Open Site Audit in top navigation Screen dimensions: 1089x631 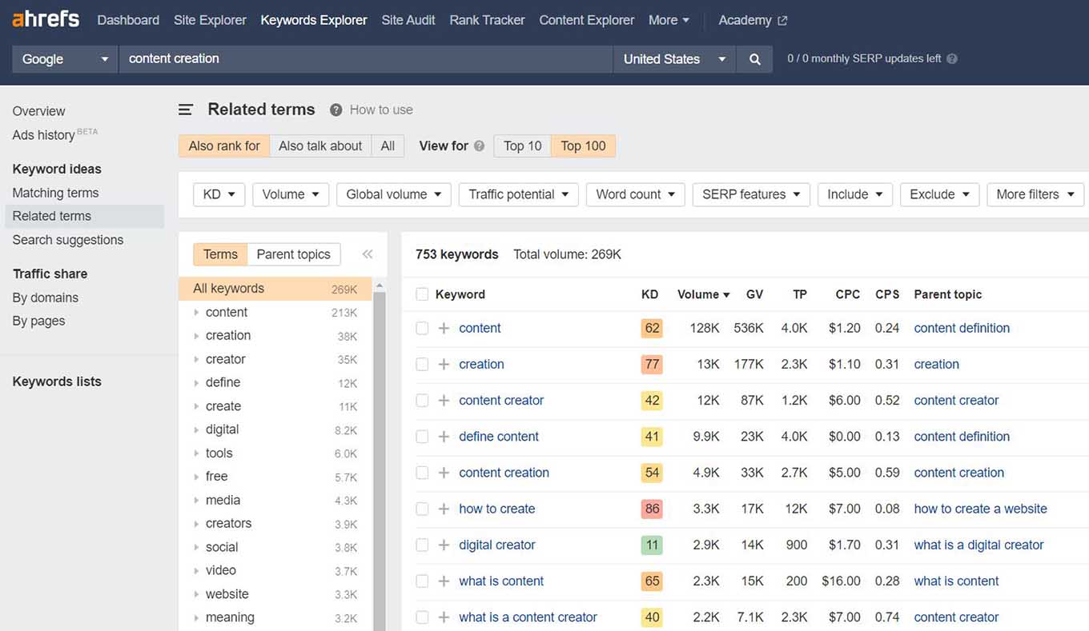tap(408, 20)
